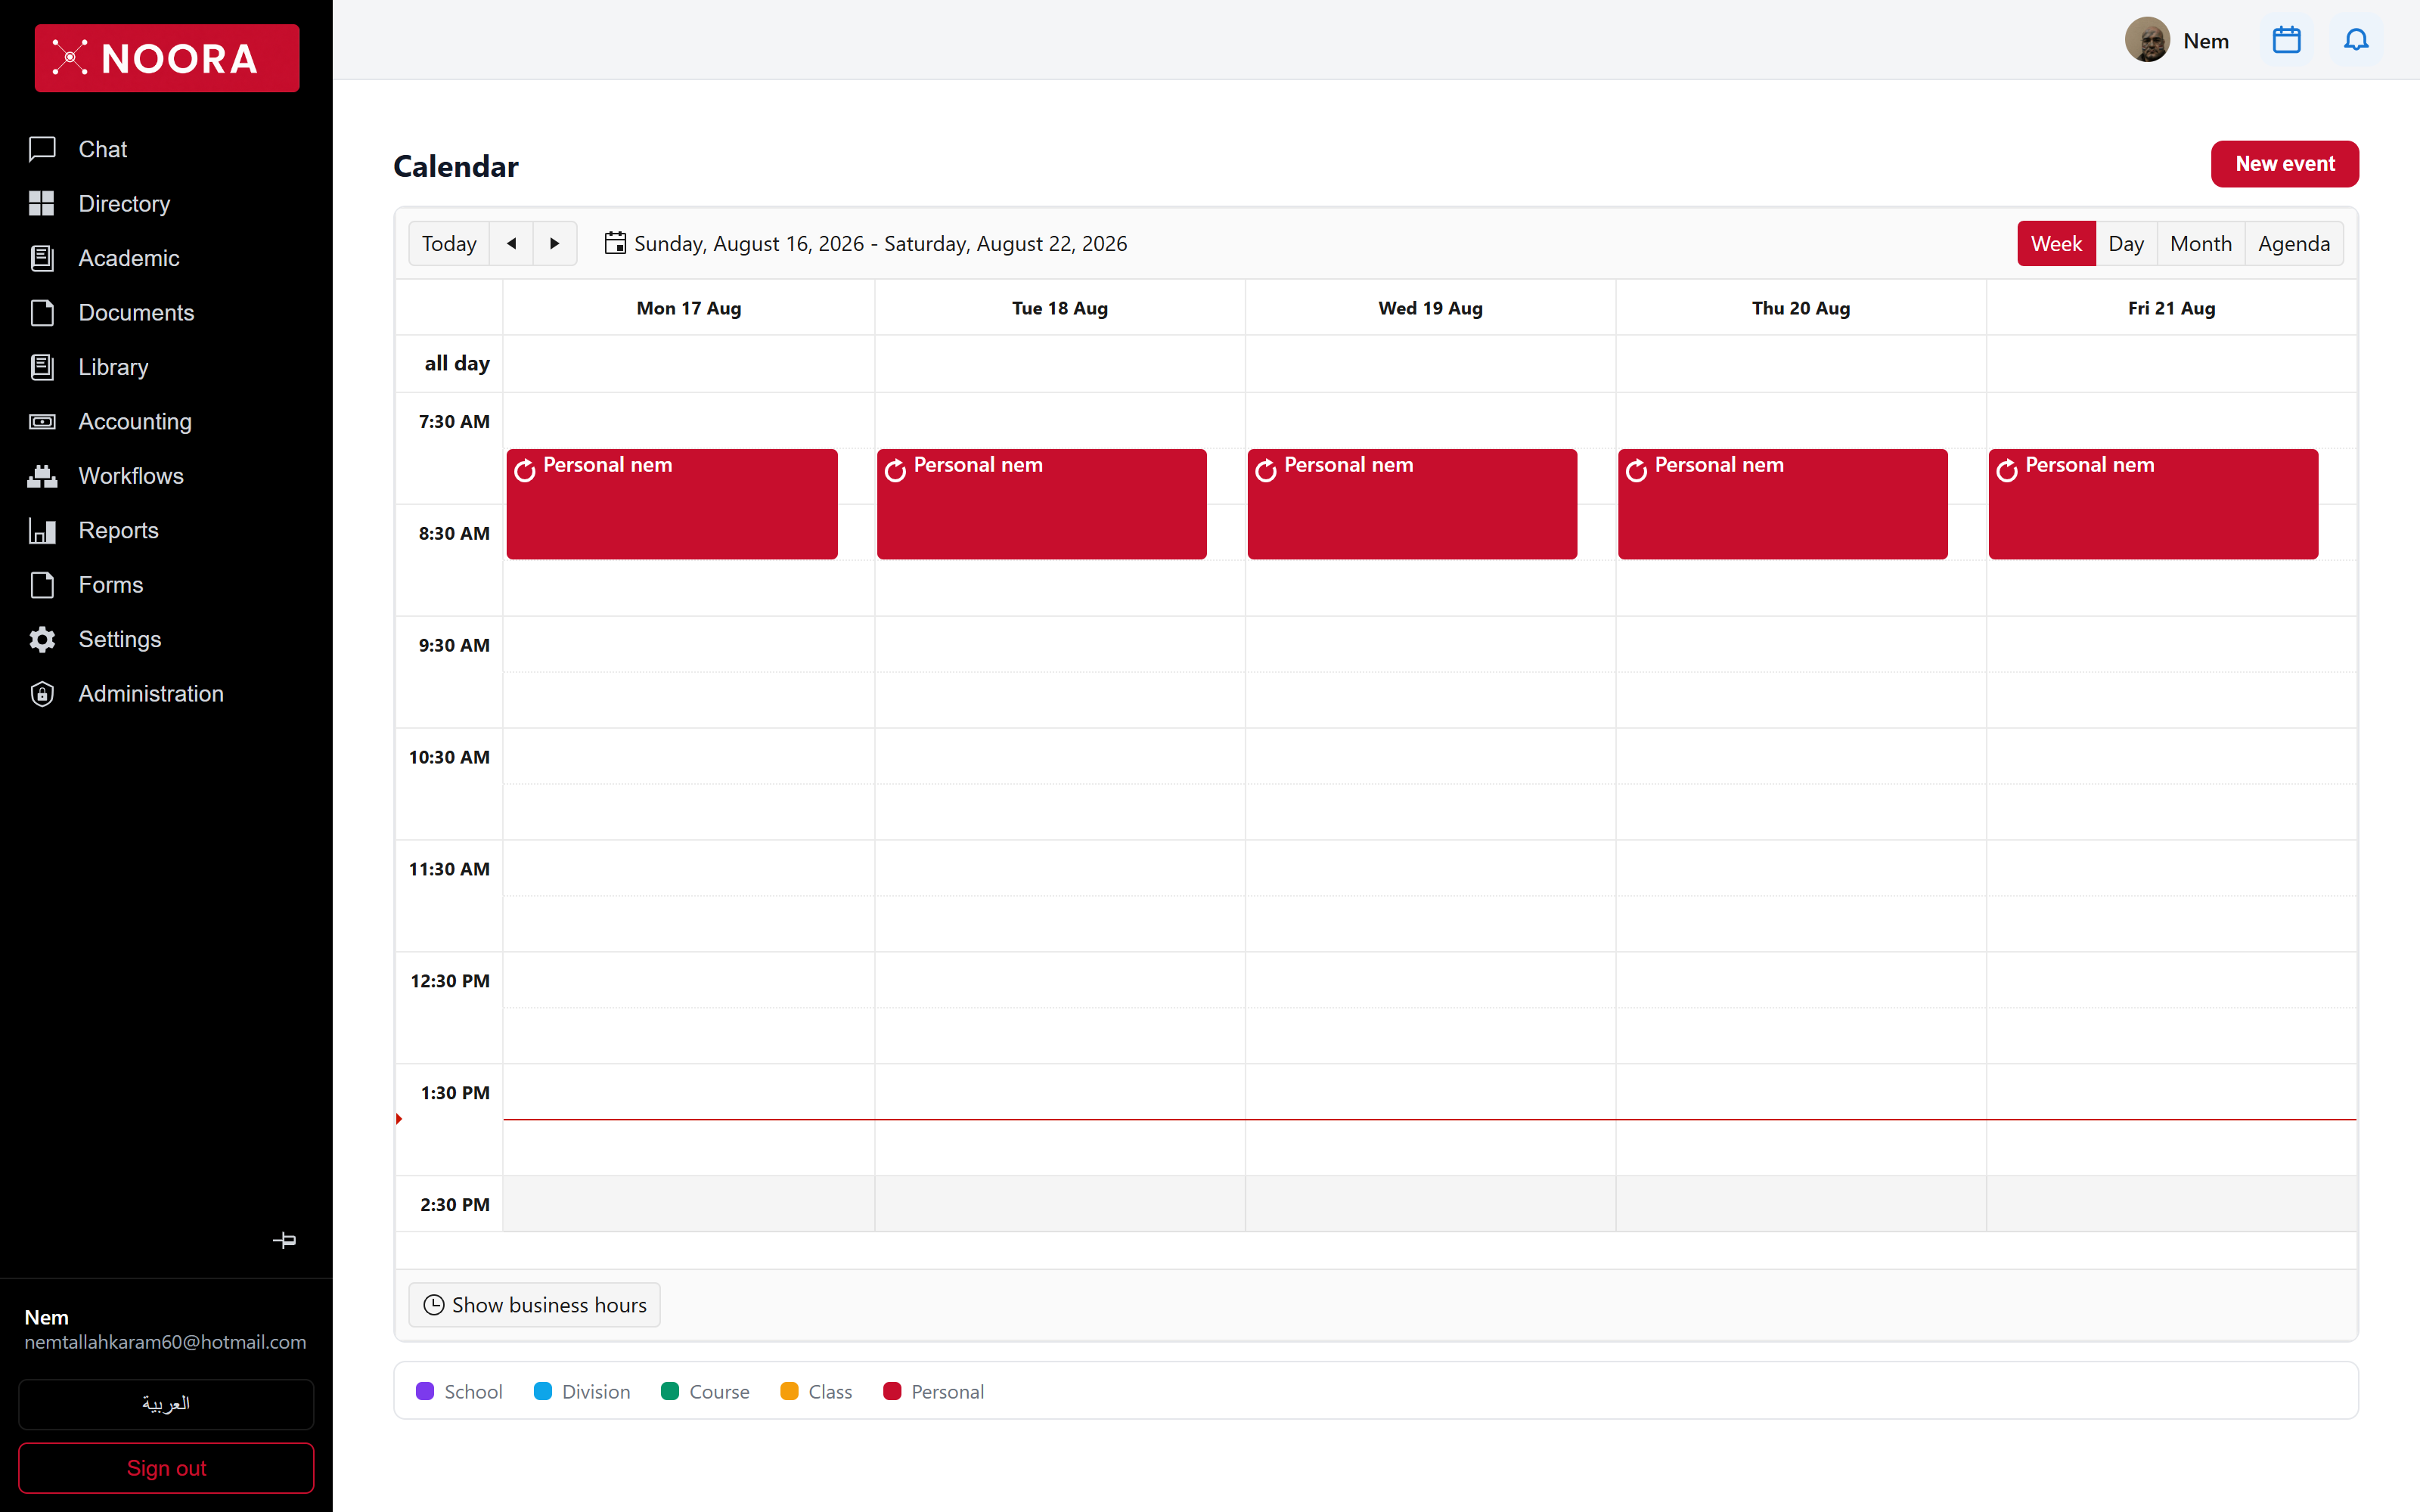Click the Course green legend swatch

click(670, 1391)
